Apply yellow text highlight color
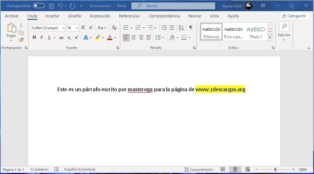Screen dimensions: 314x174 98,38
